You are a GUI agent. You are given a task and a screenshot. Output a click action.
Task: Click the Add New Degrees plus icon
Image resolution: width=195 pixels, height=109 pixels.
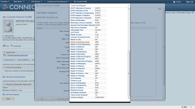[x=4, y=94]
